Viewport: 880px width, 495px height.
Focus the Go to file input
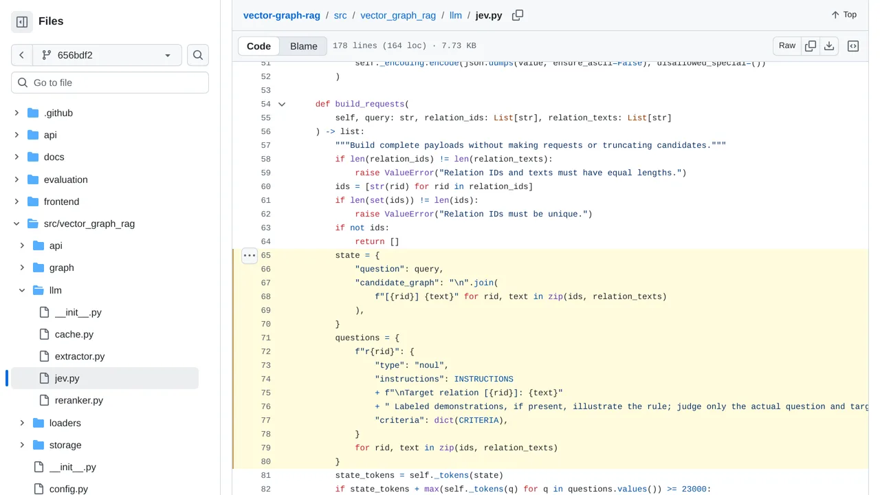[110, 82]
